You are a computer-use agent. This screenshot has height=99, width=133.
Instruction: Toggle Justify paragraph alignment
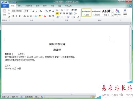tap(67, 13)
